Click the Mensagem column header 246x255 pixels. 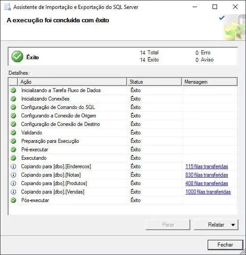coord(209,82)
